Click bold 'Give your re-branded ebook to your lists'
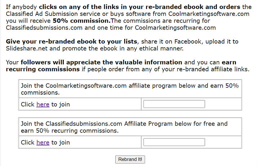The width and height of the screenshot is (258, 167). click(x=72, y=42)
